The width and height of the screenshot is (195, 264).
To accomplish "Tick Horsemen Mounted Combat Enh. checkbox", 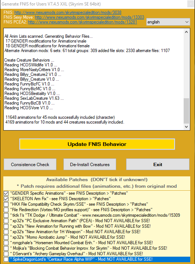I will click(6, 243).
